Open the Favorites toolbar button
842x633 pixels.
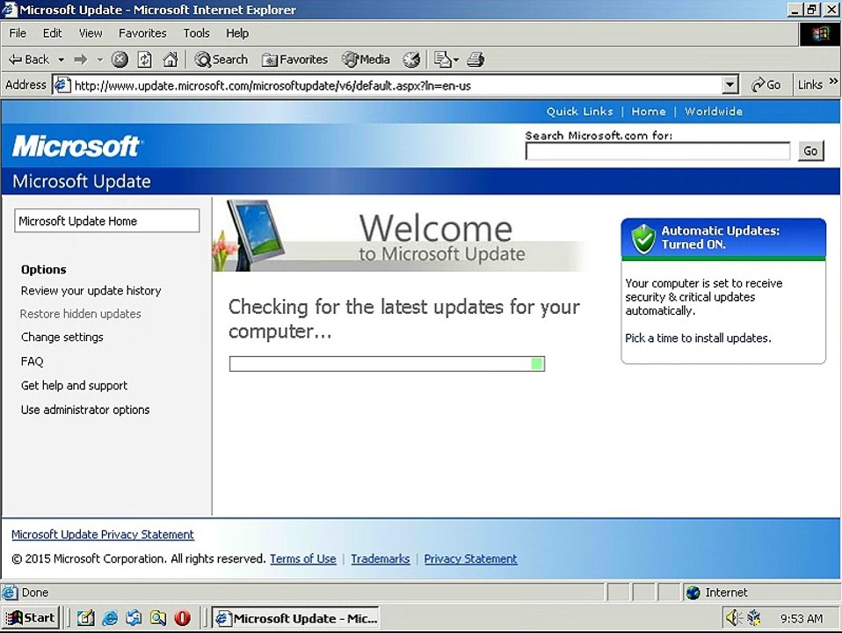pyautogui.click(x=294, y=59)
